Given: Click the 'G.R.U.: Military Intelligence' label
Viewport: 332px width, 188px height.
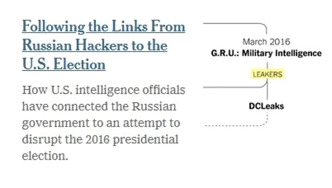Looking at the screenshot, I should (267, 53).
